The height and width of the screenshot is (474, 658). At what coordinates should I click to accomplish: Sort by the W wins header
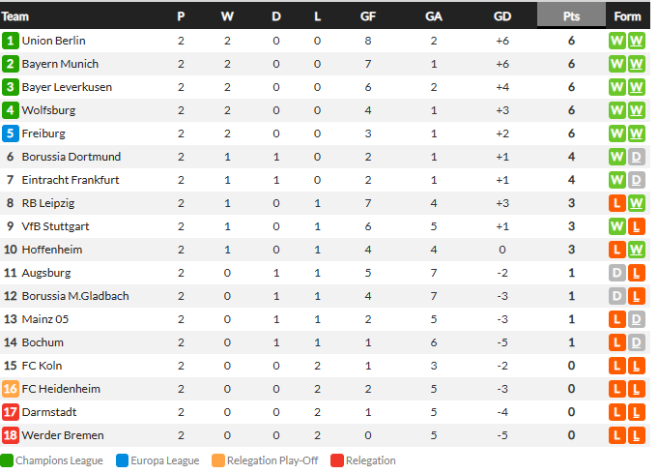(227, 16)
